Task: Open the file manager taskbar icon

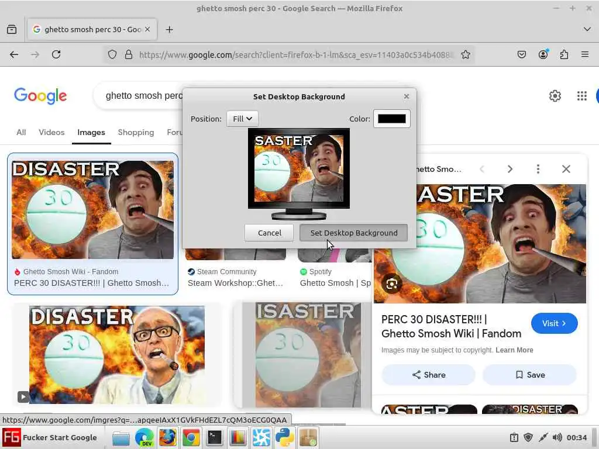Action: click(121, 437)
